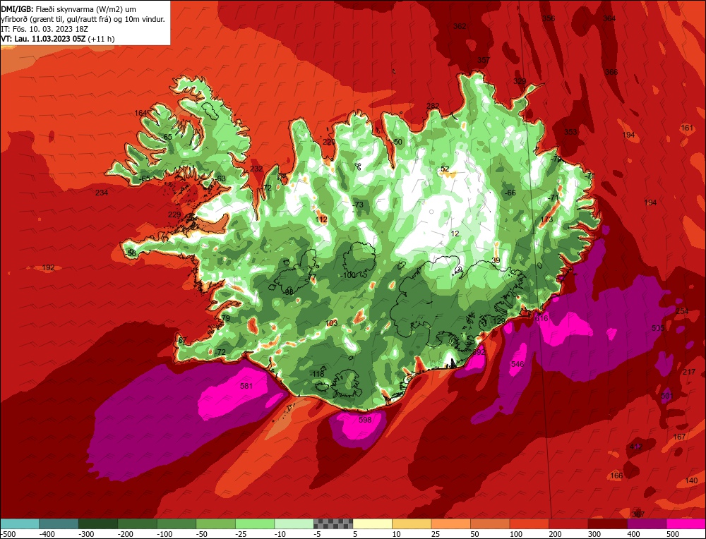Viewport: 706px width, 539px height.
Task: Click the orange legend swatch between 25 and 50
Action: [x=450, y=524]
